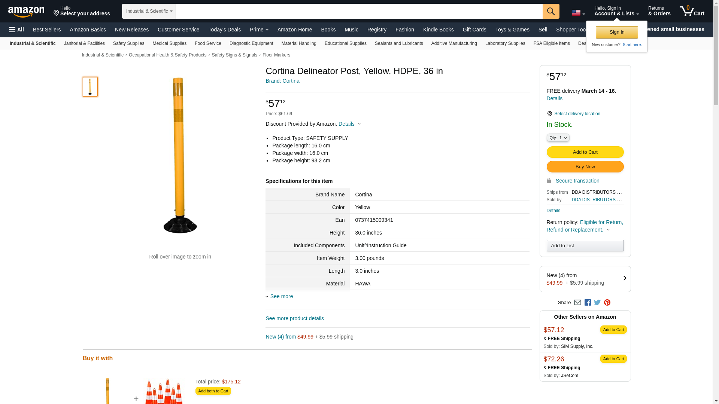The height and width of the screenshot is (404, 719).
Task: Focus the Amazon search input field
Action: click(359, 11)
